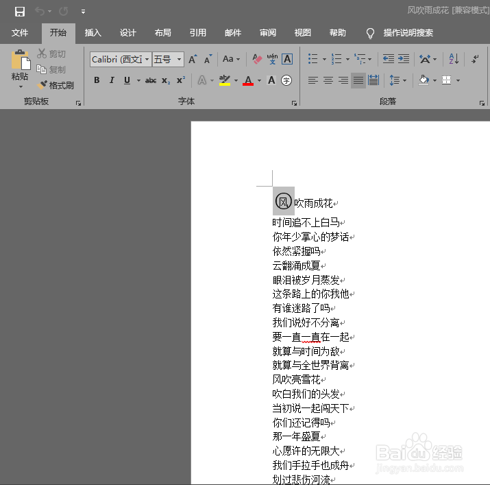Open the highlight color dropdown arrow

[236, 81]
